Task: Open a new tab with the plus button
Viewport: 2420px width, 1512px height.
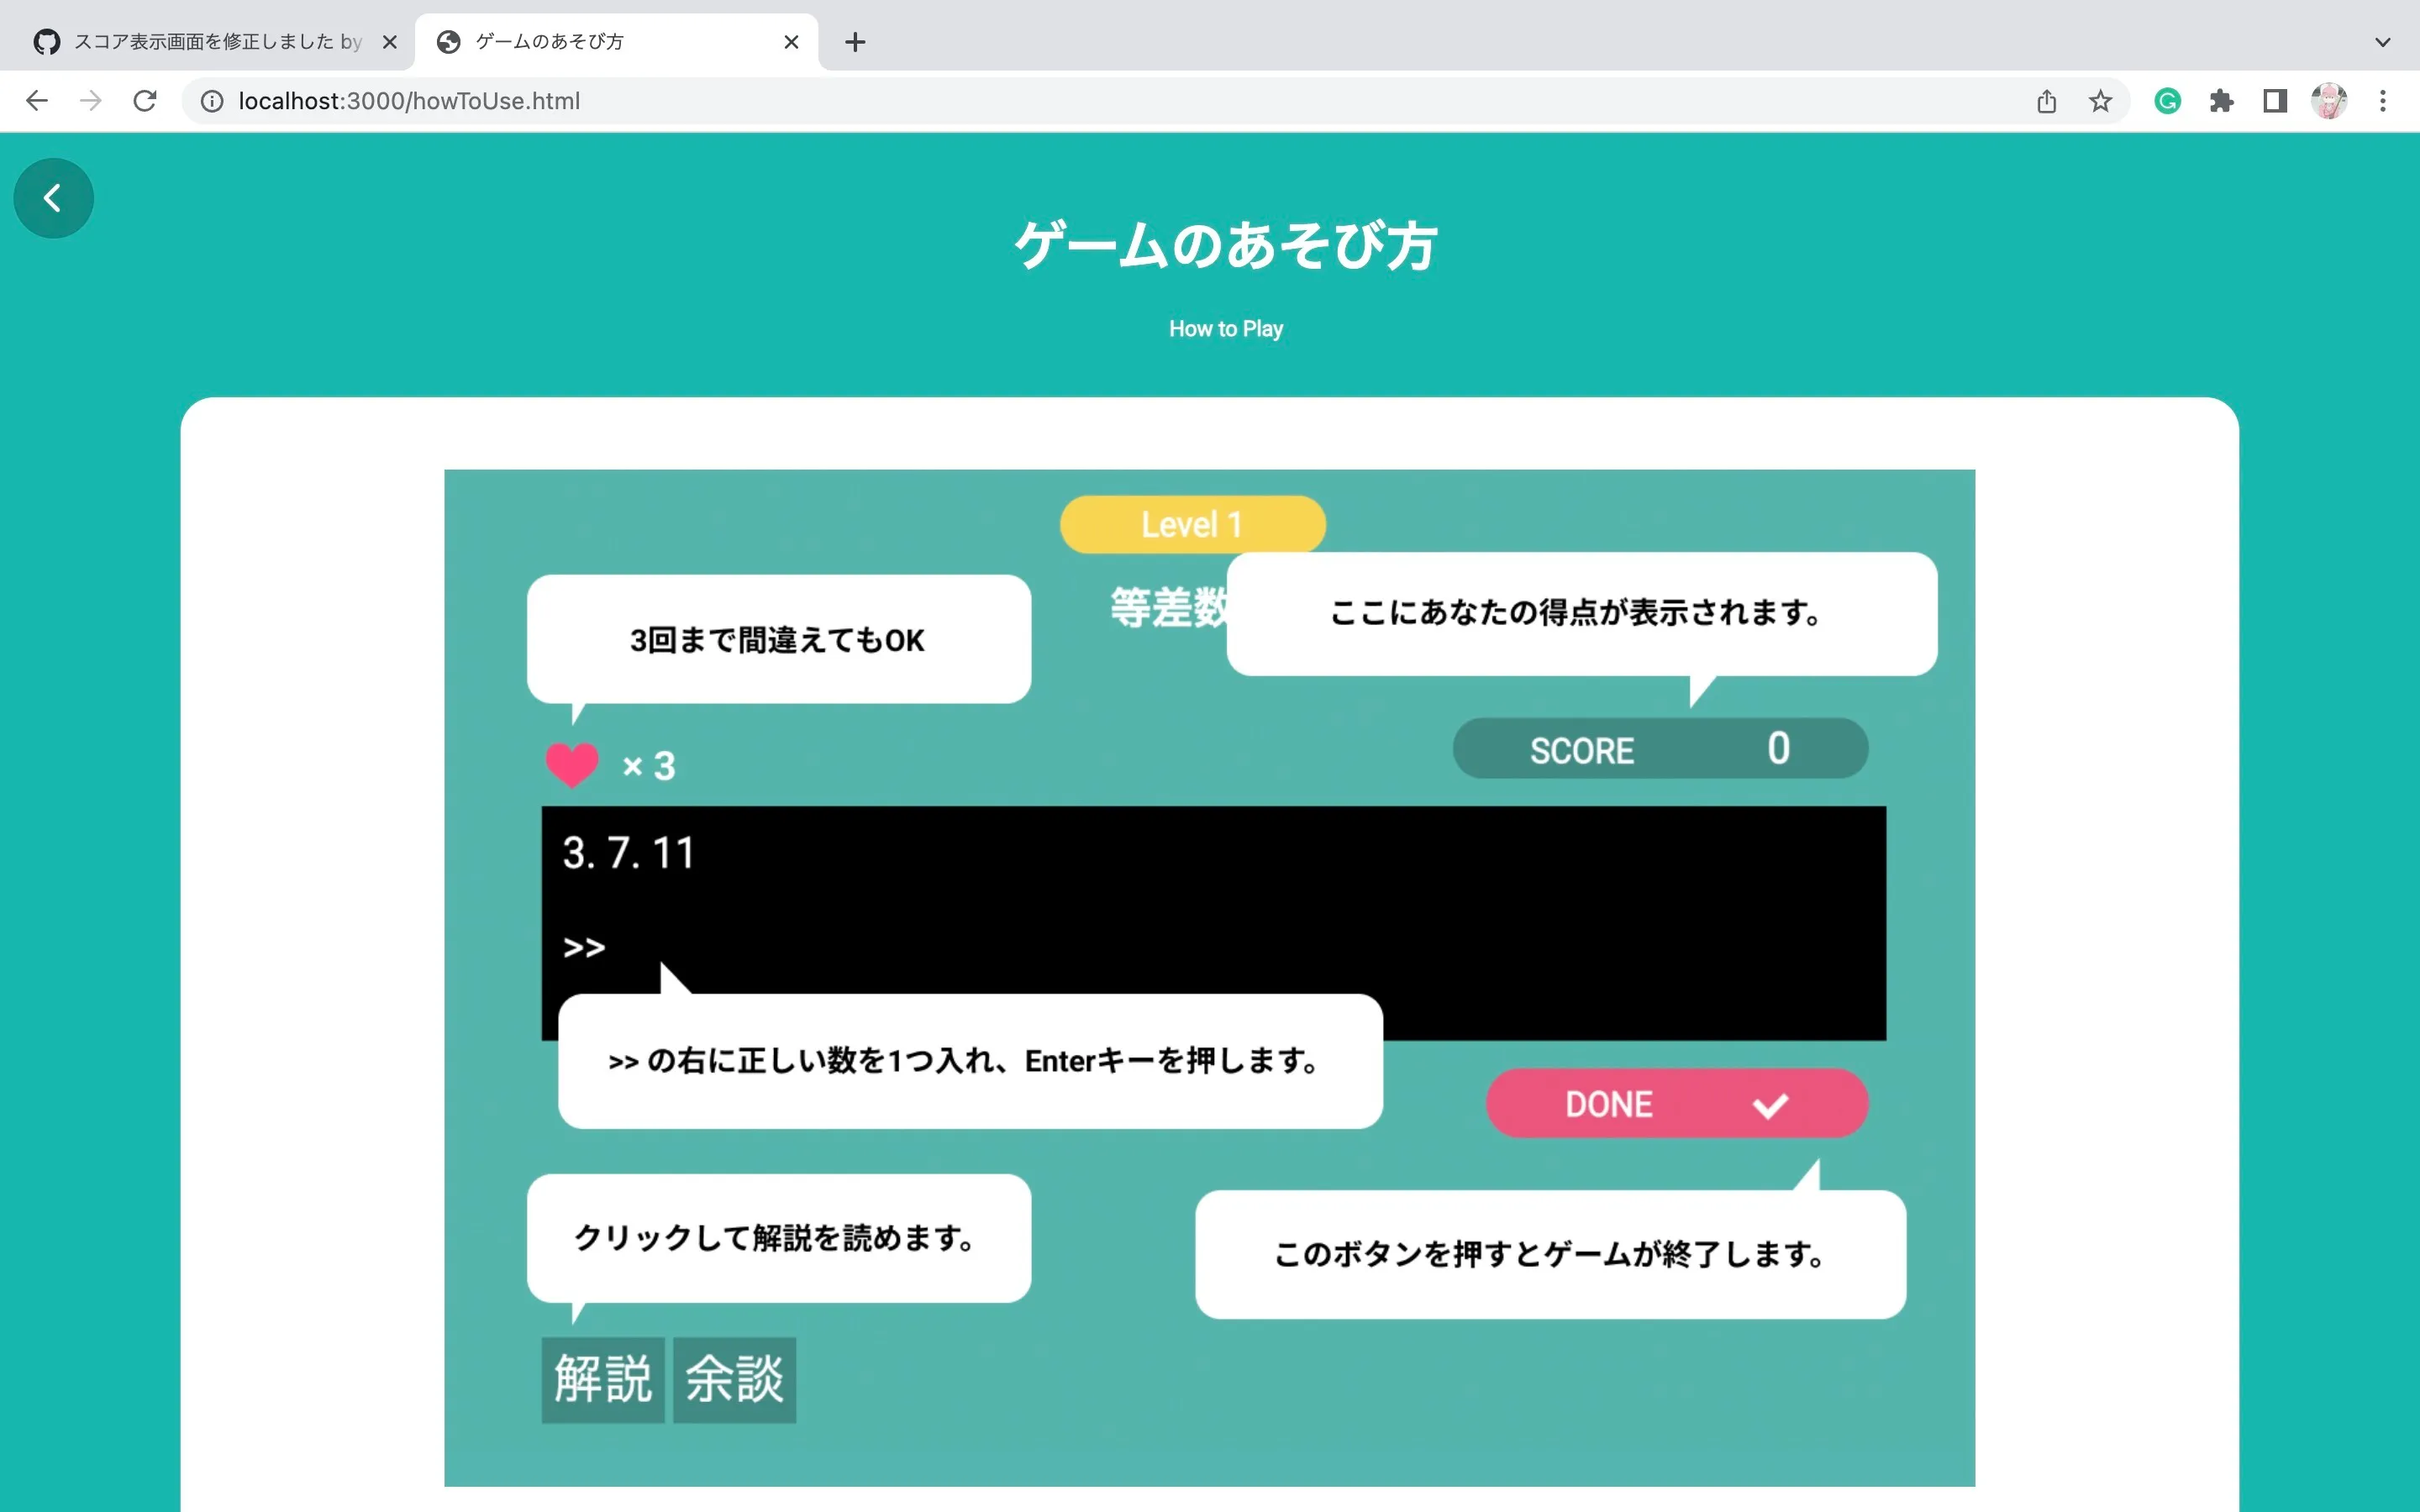Action: pos(855,41)
